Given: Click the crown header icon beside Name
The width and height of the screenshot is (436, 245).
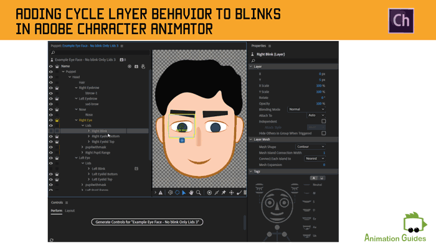Looking at the screenshot, I should pyautogui.click(x=57, y=67).
